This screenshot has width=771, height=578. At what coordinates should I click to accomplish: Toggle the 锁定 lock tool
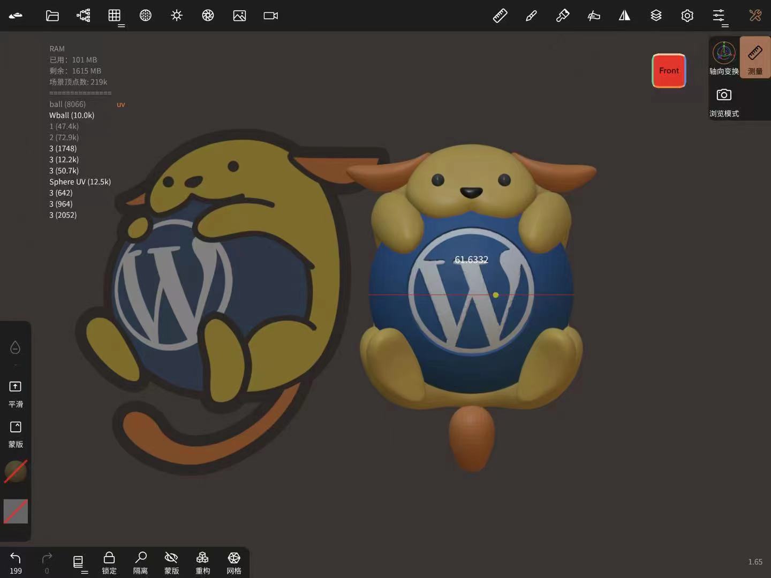click(x=109, y=562)
